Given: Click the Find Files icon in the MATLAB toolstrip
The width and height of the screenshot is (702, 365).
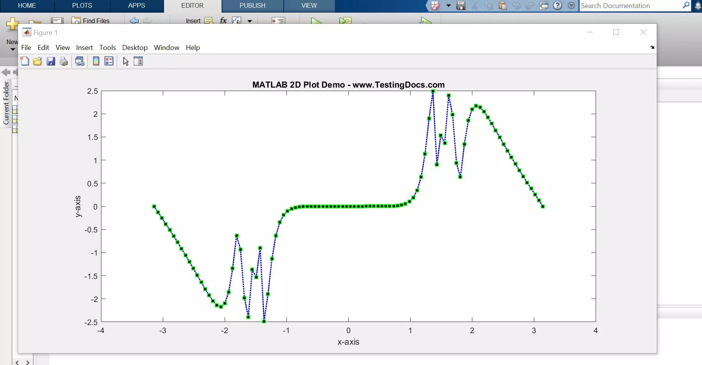Looking at the screenshot, I should (76, 20).
